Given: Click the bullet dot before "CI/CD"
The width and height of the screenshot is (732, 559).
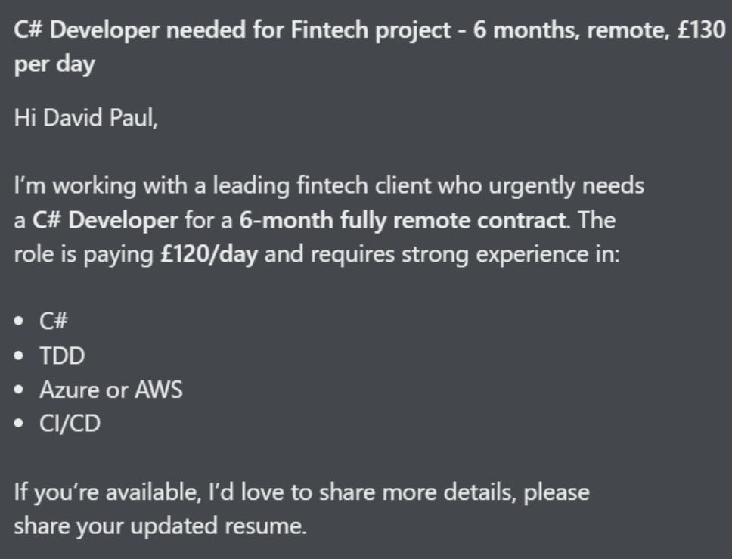Looking at the screenshot, I should tap(20, 425).
